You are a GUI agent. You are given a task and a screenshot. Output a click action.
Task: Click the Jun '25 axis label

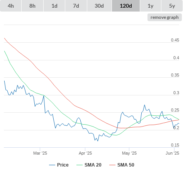172,153
